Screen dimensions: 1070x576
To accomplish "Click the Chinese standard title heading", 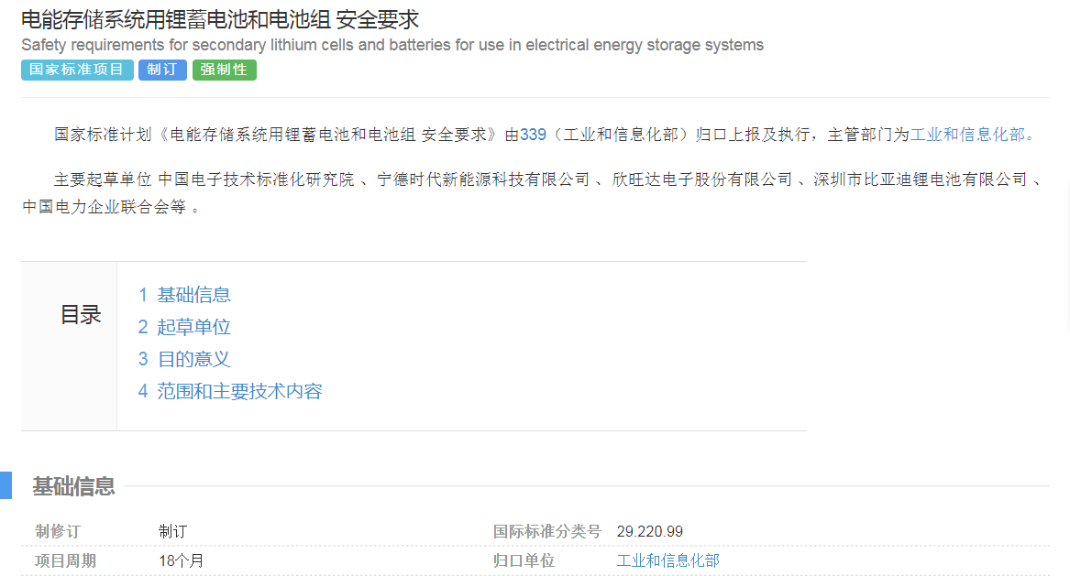I will click(x=220, y=19).
